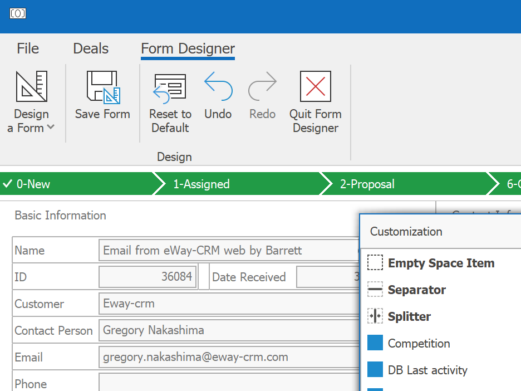Click the Date Received value field
This screenshot has height=391, width=521.
tap(328, 277)
